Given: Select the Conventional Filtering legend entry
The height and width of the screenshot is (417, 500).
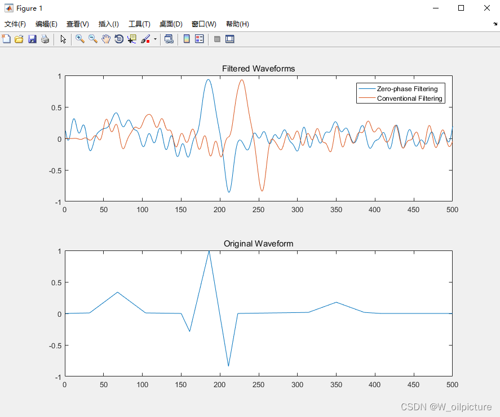Looking at the screenshot, I should pos(401,98).
